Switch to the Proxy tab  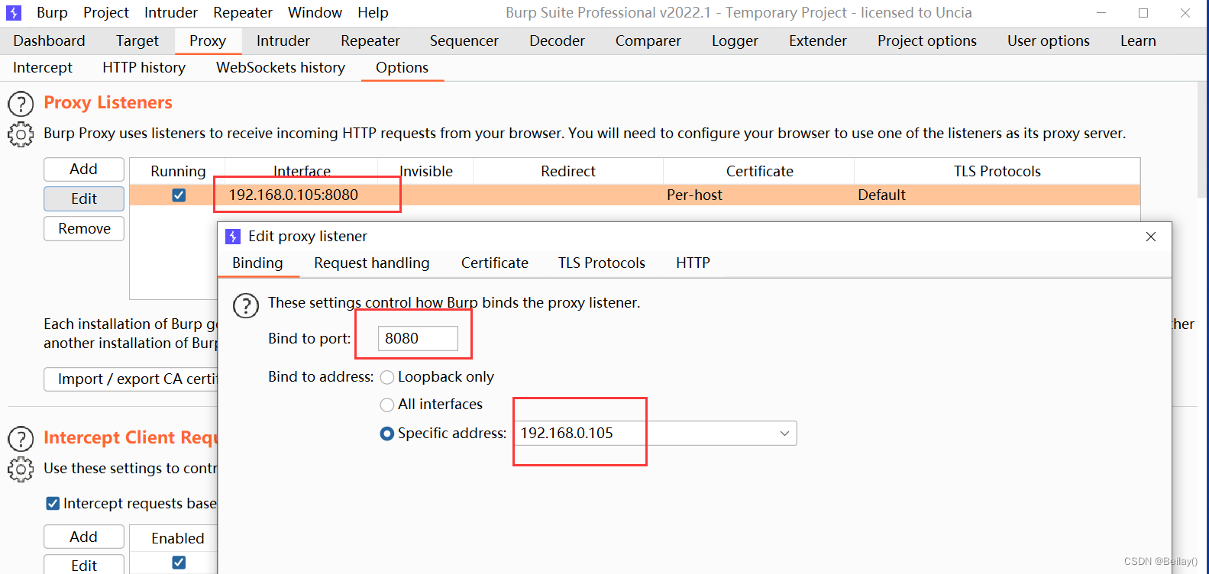tap(208, 41)
